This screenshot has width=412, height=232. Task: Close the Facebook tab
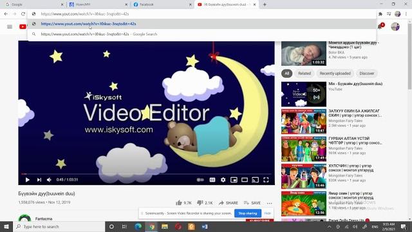[191, 5]
